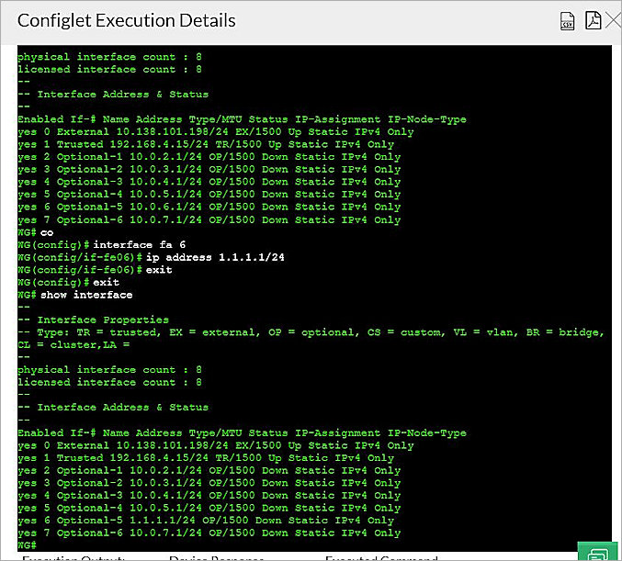Open the green chat widget icon

pos(598,551)
